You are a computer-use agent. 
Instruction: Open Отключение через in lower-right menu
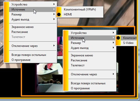tap(92, 74)
